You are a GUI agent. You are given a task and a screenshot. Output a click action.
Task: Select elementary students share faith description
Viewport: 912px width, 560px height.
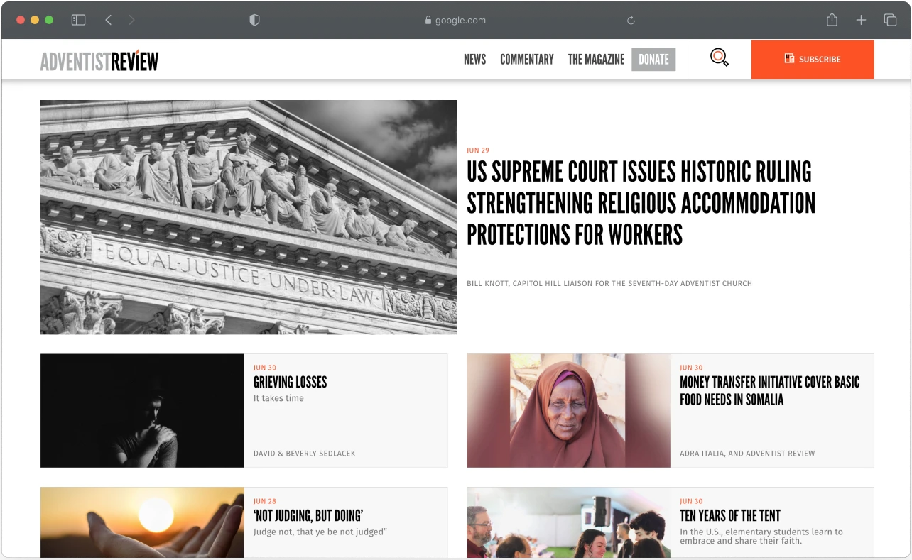(x=761, y=536)
